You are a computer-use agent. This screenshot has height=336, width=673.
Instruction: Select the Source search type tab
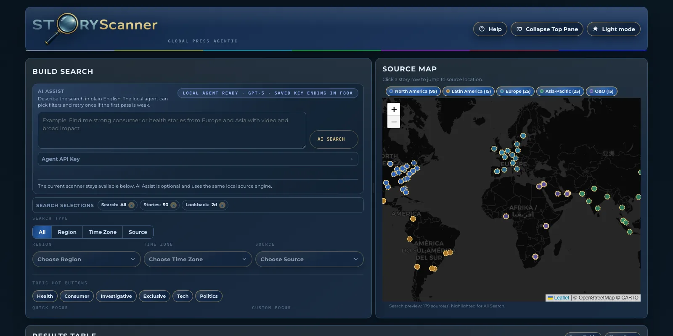(x=138, y=232)
